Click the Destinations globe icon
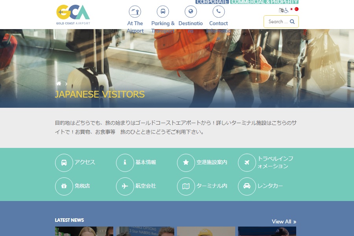Viewport: 354px width, 236px height. click(191, 12)
